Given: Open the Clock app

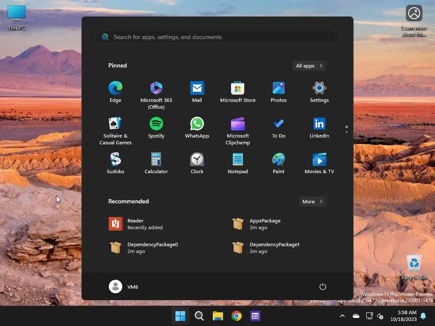Looking at the screenshot, I should (x=197, y=163).
